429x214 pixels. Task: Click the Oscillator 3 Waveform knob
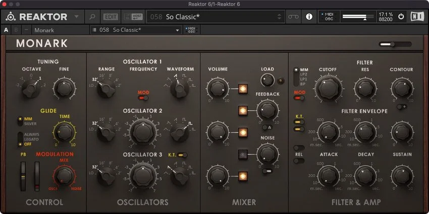pos(180,176)
